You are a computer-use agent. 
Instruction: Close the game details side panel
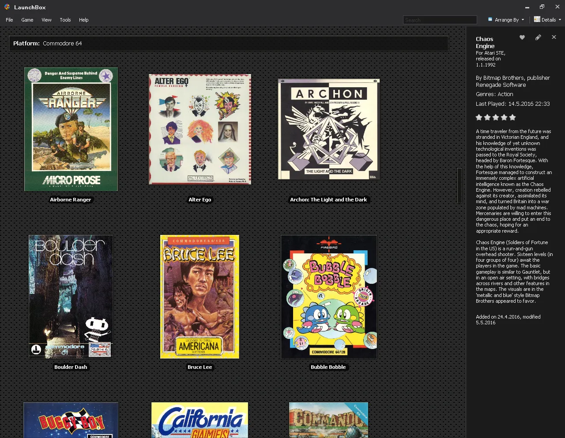click(554, 37)
